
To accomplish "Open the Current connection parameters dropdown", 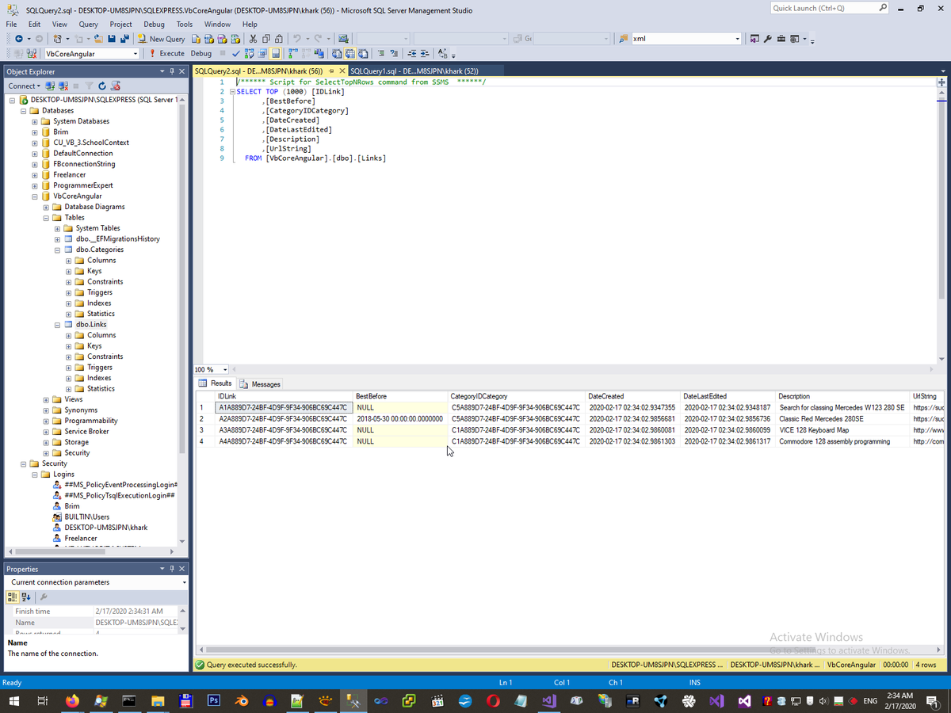I will 184,582.
